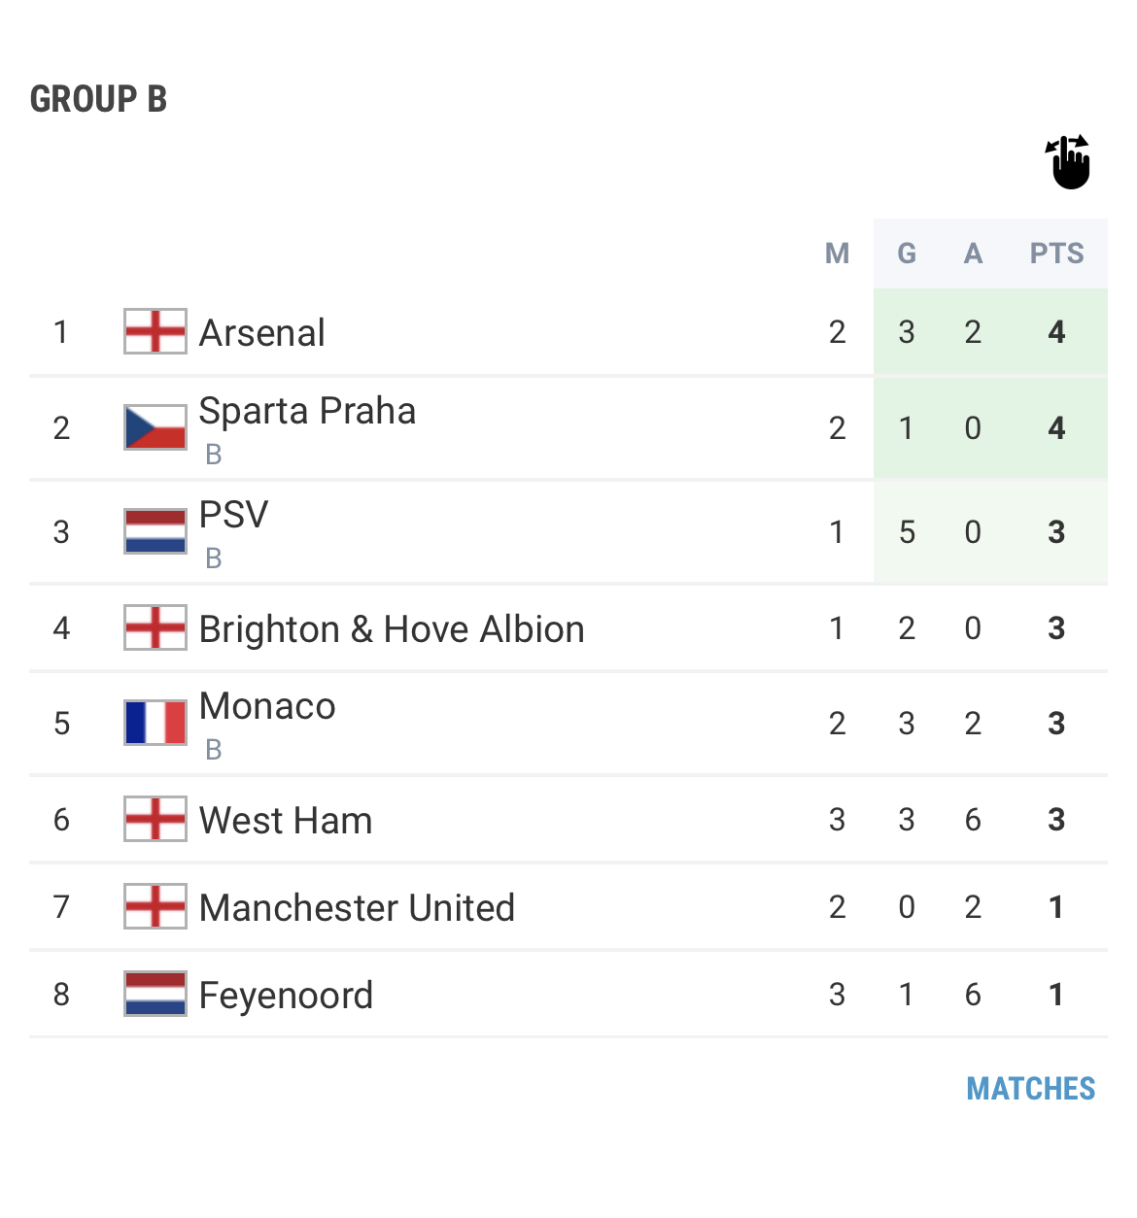Click the B label under Sparta Praha
Viewport: 1137px width, 1218px height.
coord(214,455)
